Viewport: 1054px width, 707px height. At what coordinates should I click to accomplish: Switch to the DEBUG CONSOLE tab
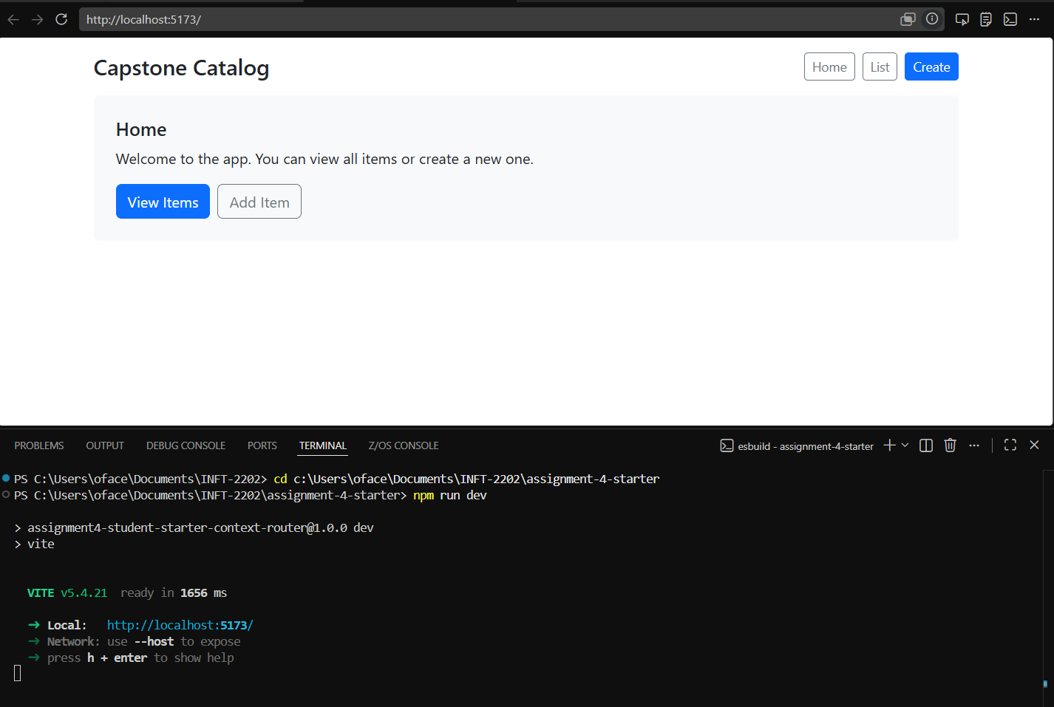(186, 445)
